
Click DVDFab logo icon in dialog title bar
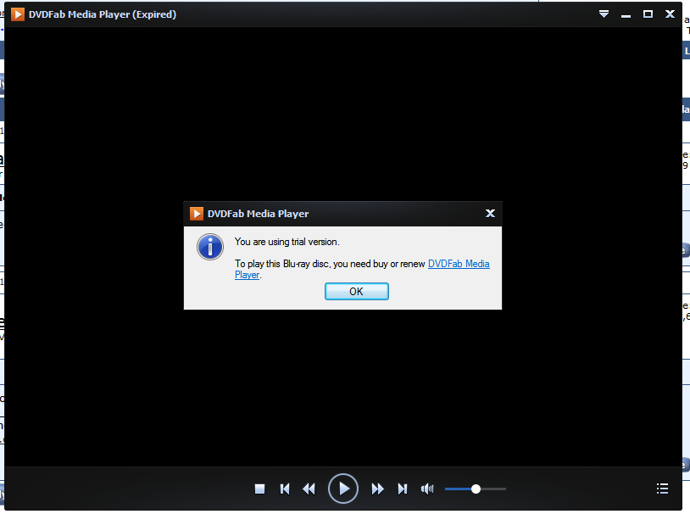pyautogui.click(x=197, y=214)
